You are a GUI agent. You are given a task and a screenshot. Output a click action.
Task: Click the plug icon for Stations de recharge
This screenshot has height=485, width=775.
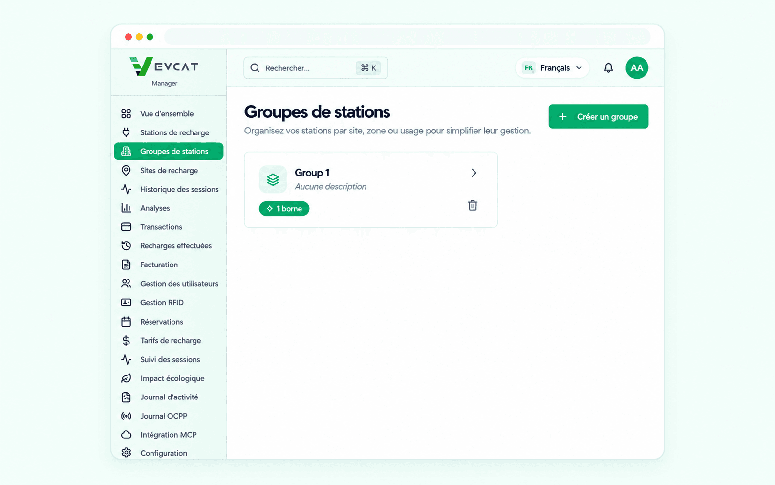click(126, 132)
